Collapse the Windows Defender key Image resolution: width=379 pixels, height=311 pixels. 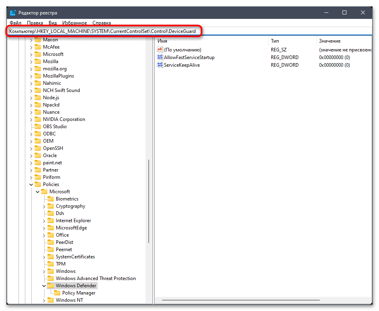pos(44,286)
